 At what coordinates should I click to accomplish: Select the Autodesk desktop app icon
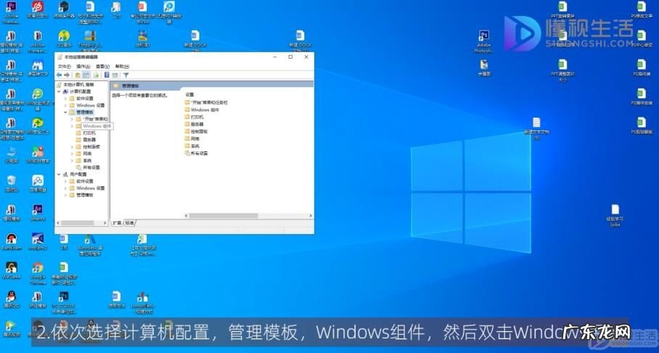(90, 245)
